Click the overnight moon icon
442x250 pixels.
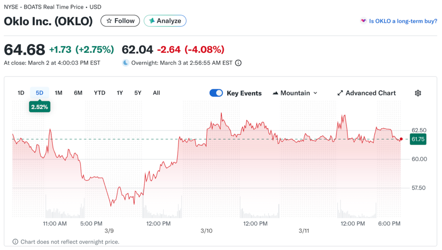(126, 63)
